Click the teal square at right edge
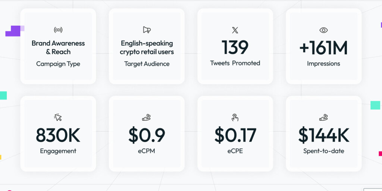The image size is (382, 191). coord(375,105)
